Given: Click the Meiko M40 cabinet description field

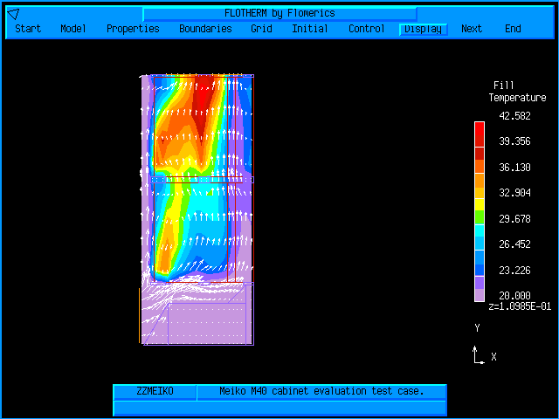Looking at the screenshot, I should (321, 392).
